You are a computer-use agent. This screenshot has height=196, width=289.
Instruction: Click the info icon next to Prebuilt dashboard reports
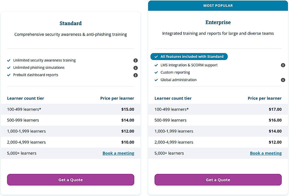(x=136, y=75)
